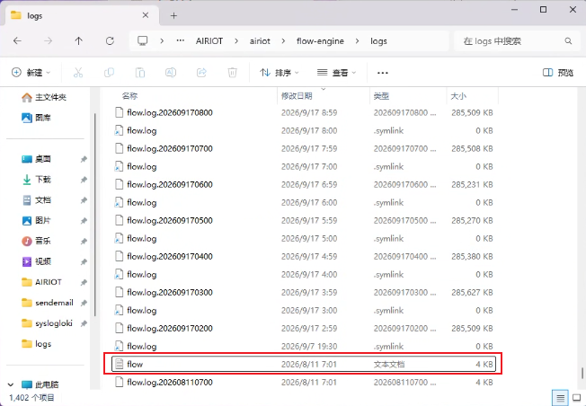
Task: Navigate to flow-engine in breadcrumb
Action: pos(320,41)
